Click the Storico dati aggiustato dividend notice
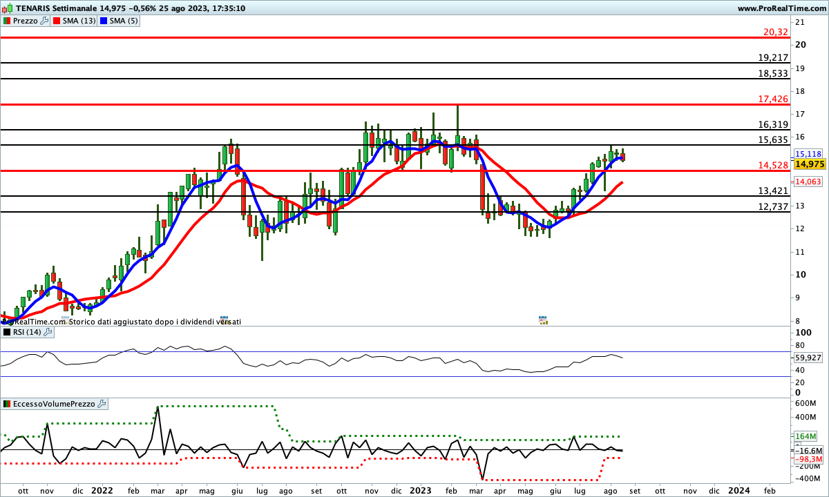 [155, 321]
